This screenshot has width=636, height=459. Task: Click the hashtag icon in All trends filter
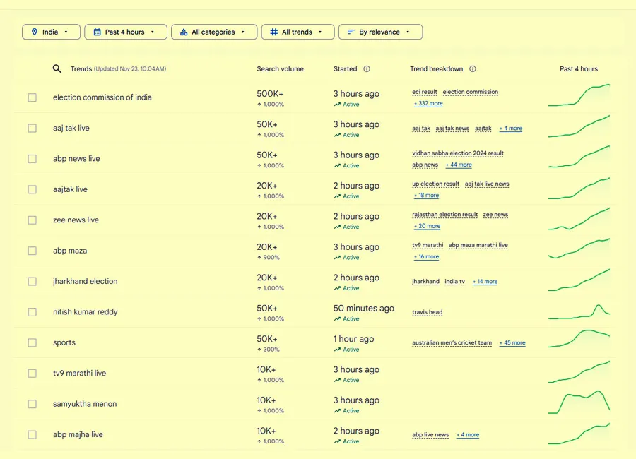click(x=273, y=32)
